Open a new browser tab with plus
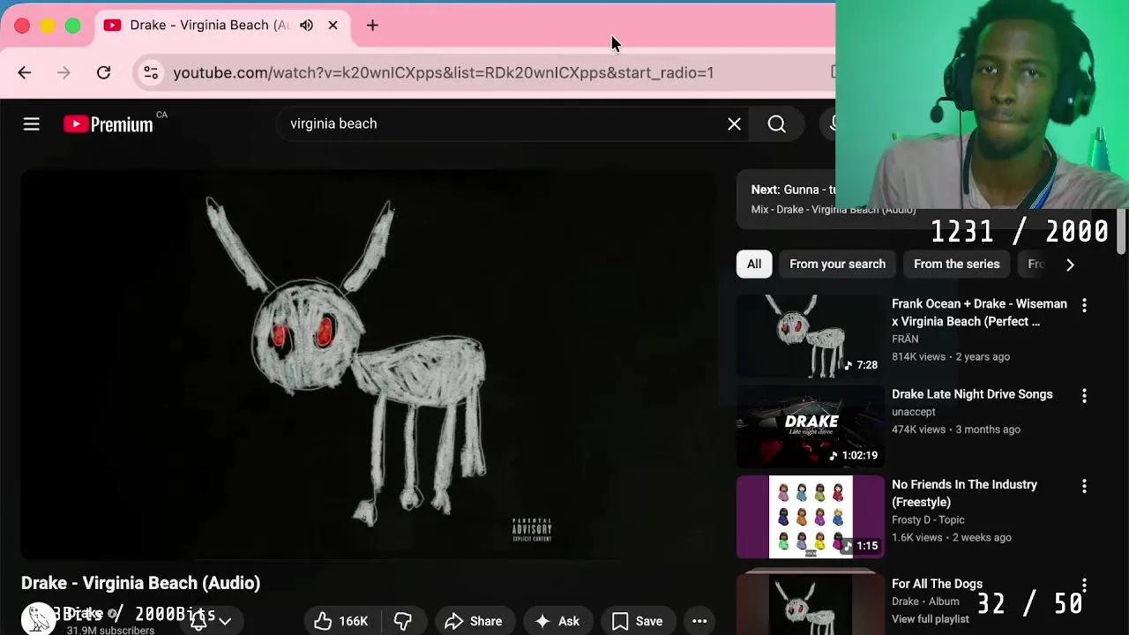This screenshot has height=635, width=1129. pos(372,26)
